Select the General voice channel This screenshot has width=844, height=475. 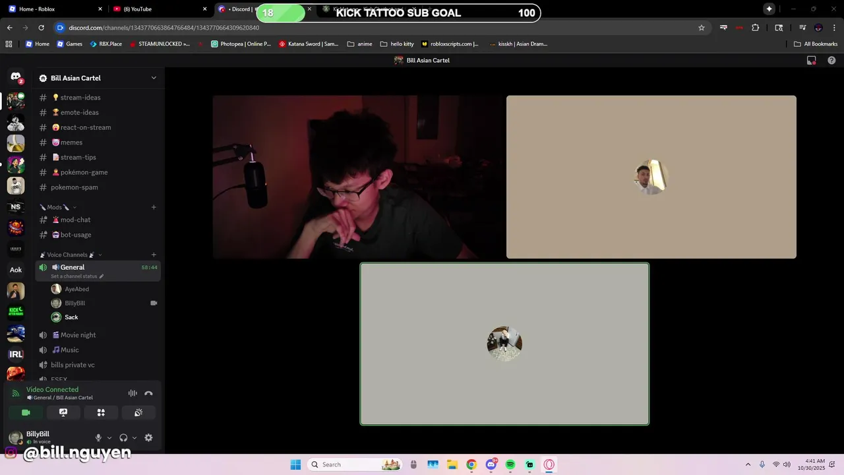98,270
